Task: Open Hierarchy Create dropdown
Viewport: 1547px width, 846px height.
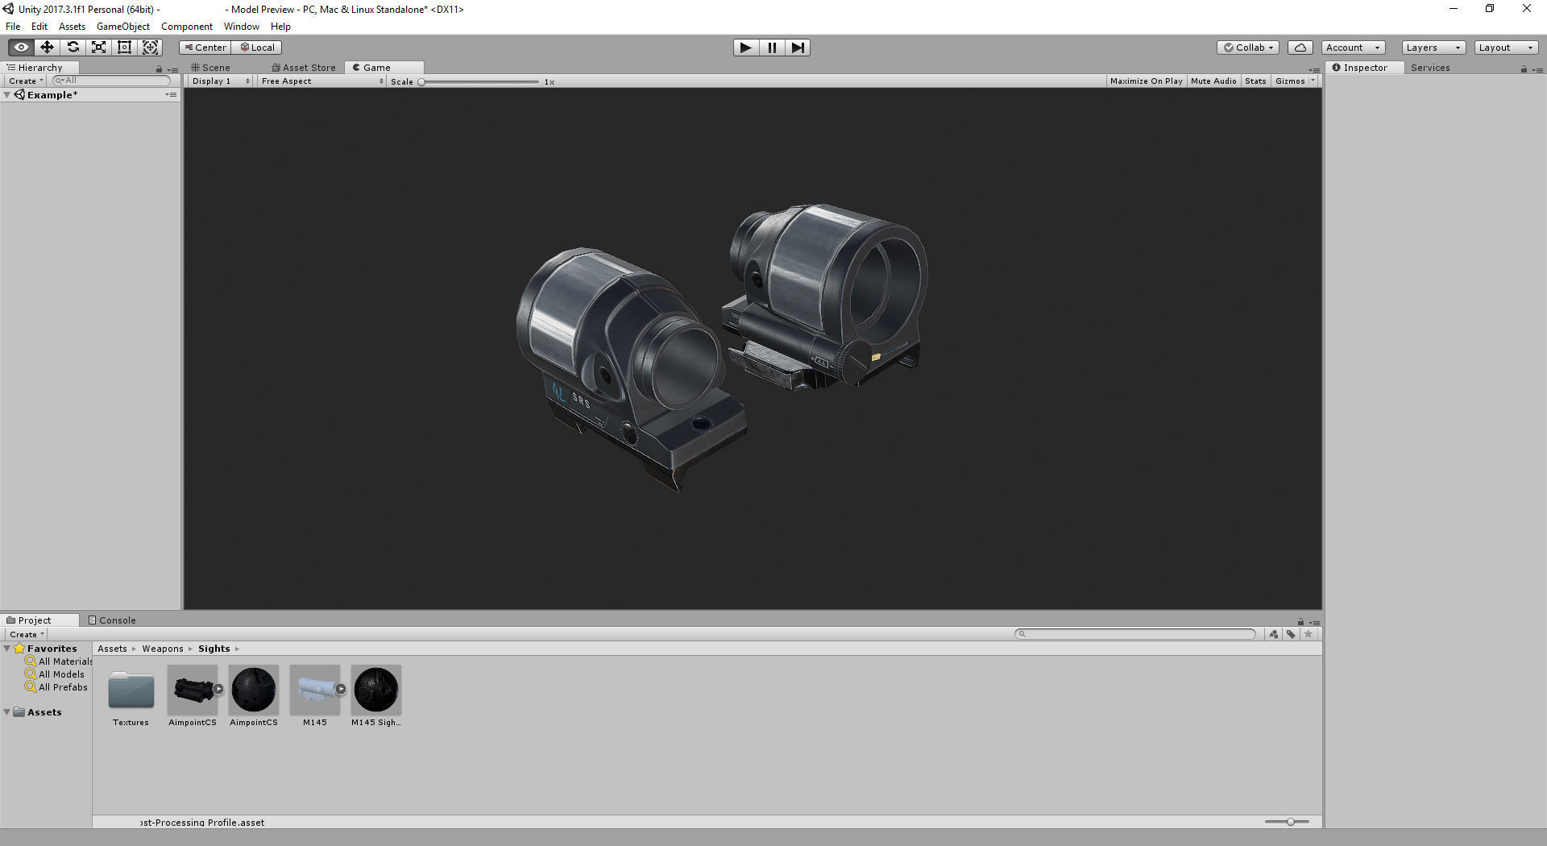Action: [26, 81]
